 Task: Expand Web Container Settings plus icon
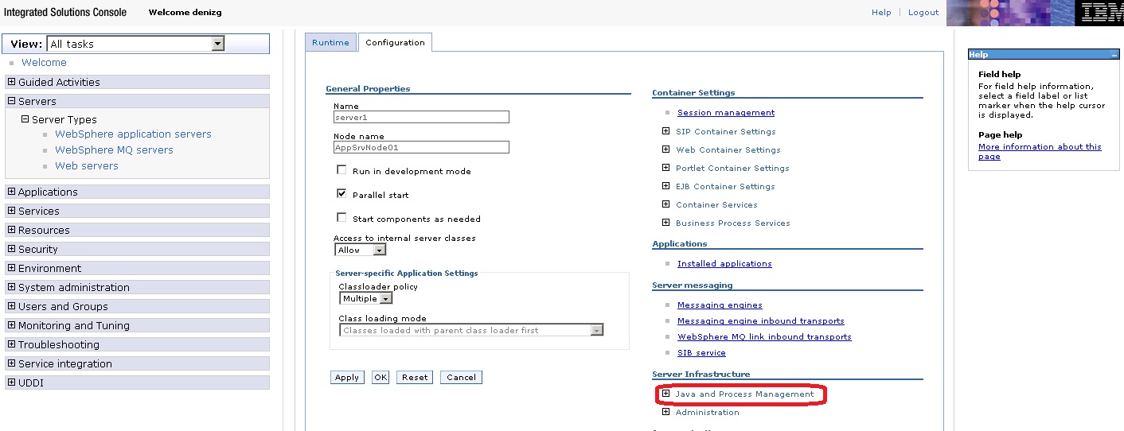tap(665, 149)
